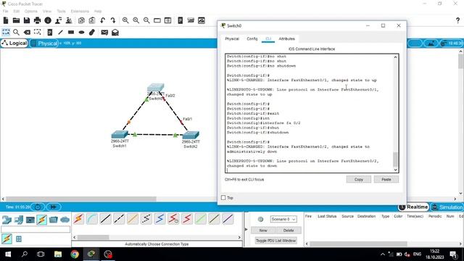464x261 pixels.
Task: Choose the Delete tool
Action: coord(27,32)
